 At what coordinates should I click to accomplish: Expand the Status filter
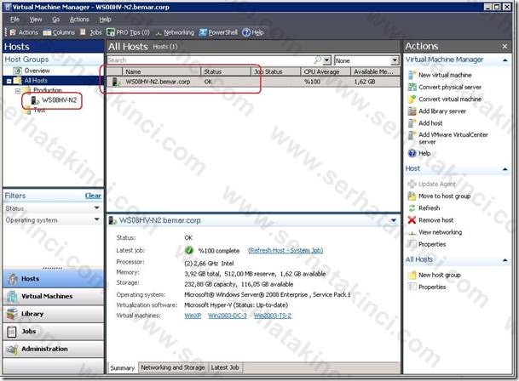(x=96, y=208)
